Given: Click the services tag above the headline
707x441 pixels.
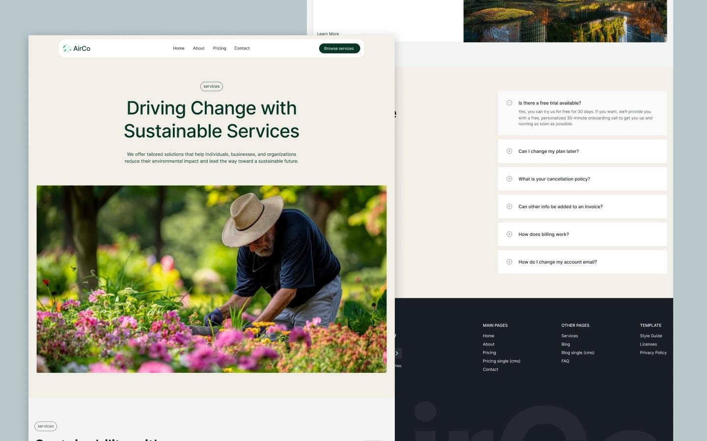Looking at the screenshot, I should pyautogui.click(x=212, y=86).
